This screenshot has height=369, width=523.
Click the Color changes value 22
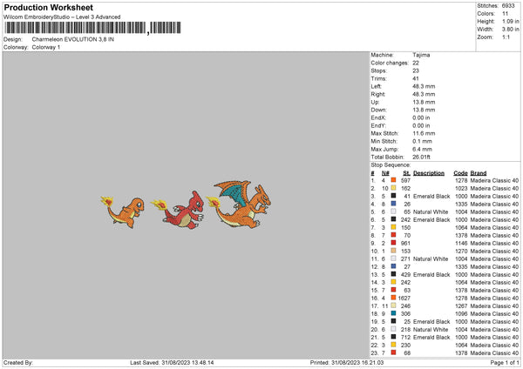click(416, 63)
